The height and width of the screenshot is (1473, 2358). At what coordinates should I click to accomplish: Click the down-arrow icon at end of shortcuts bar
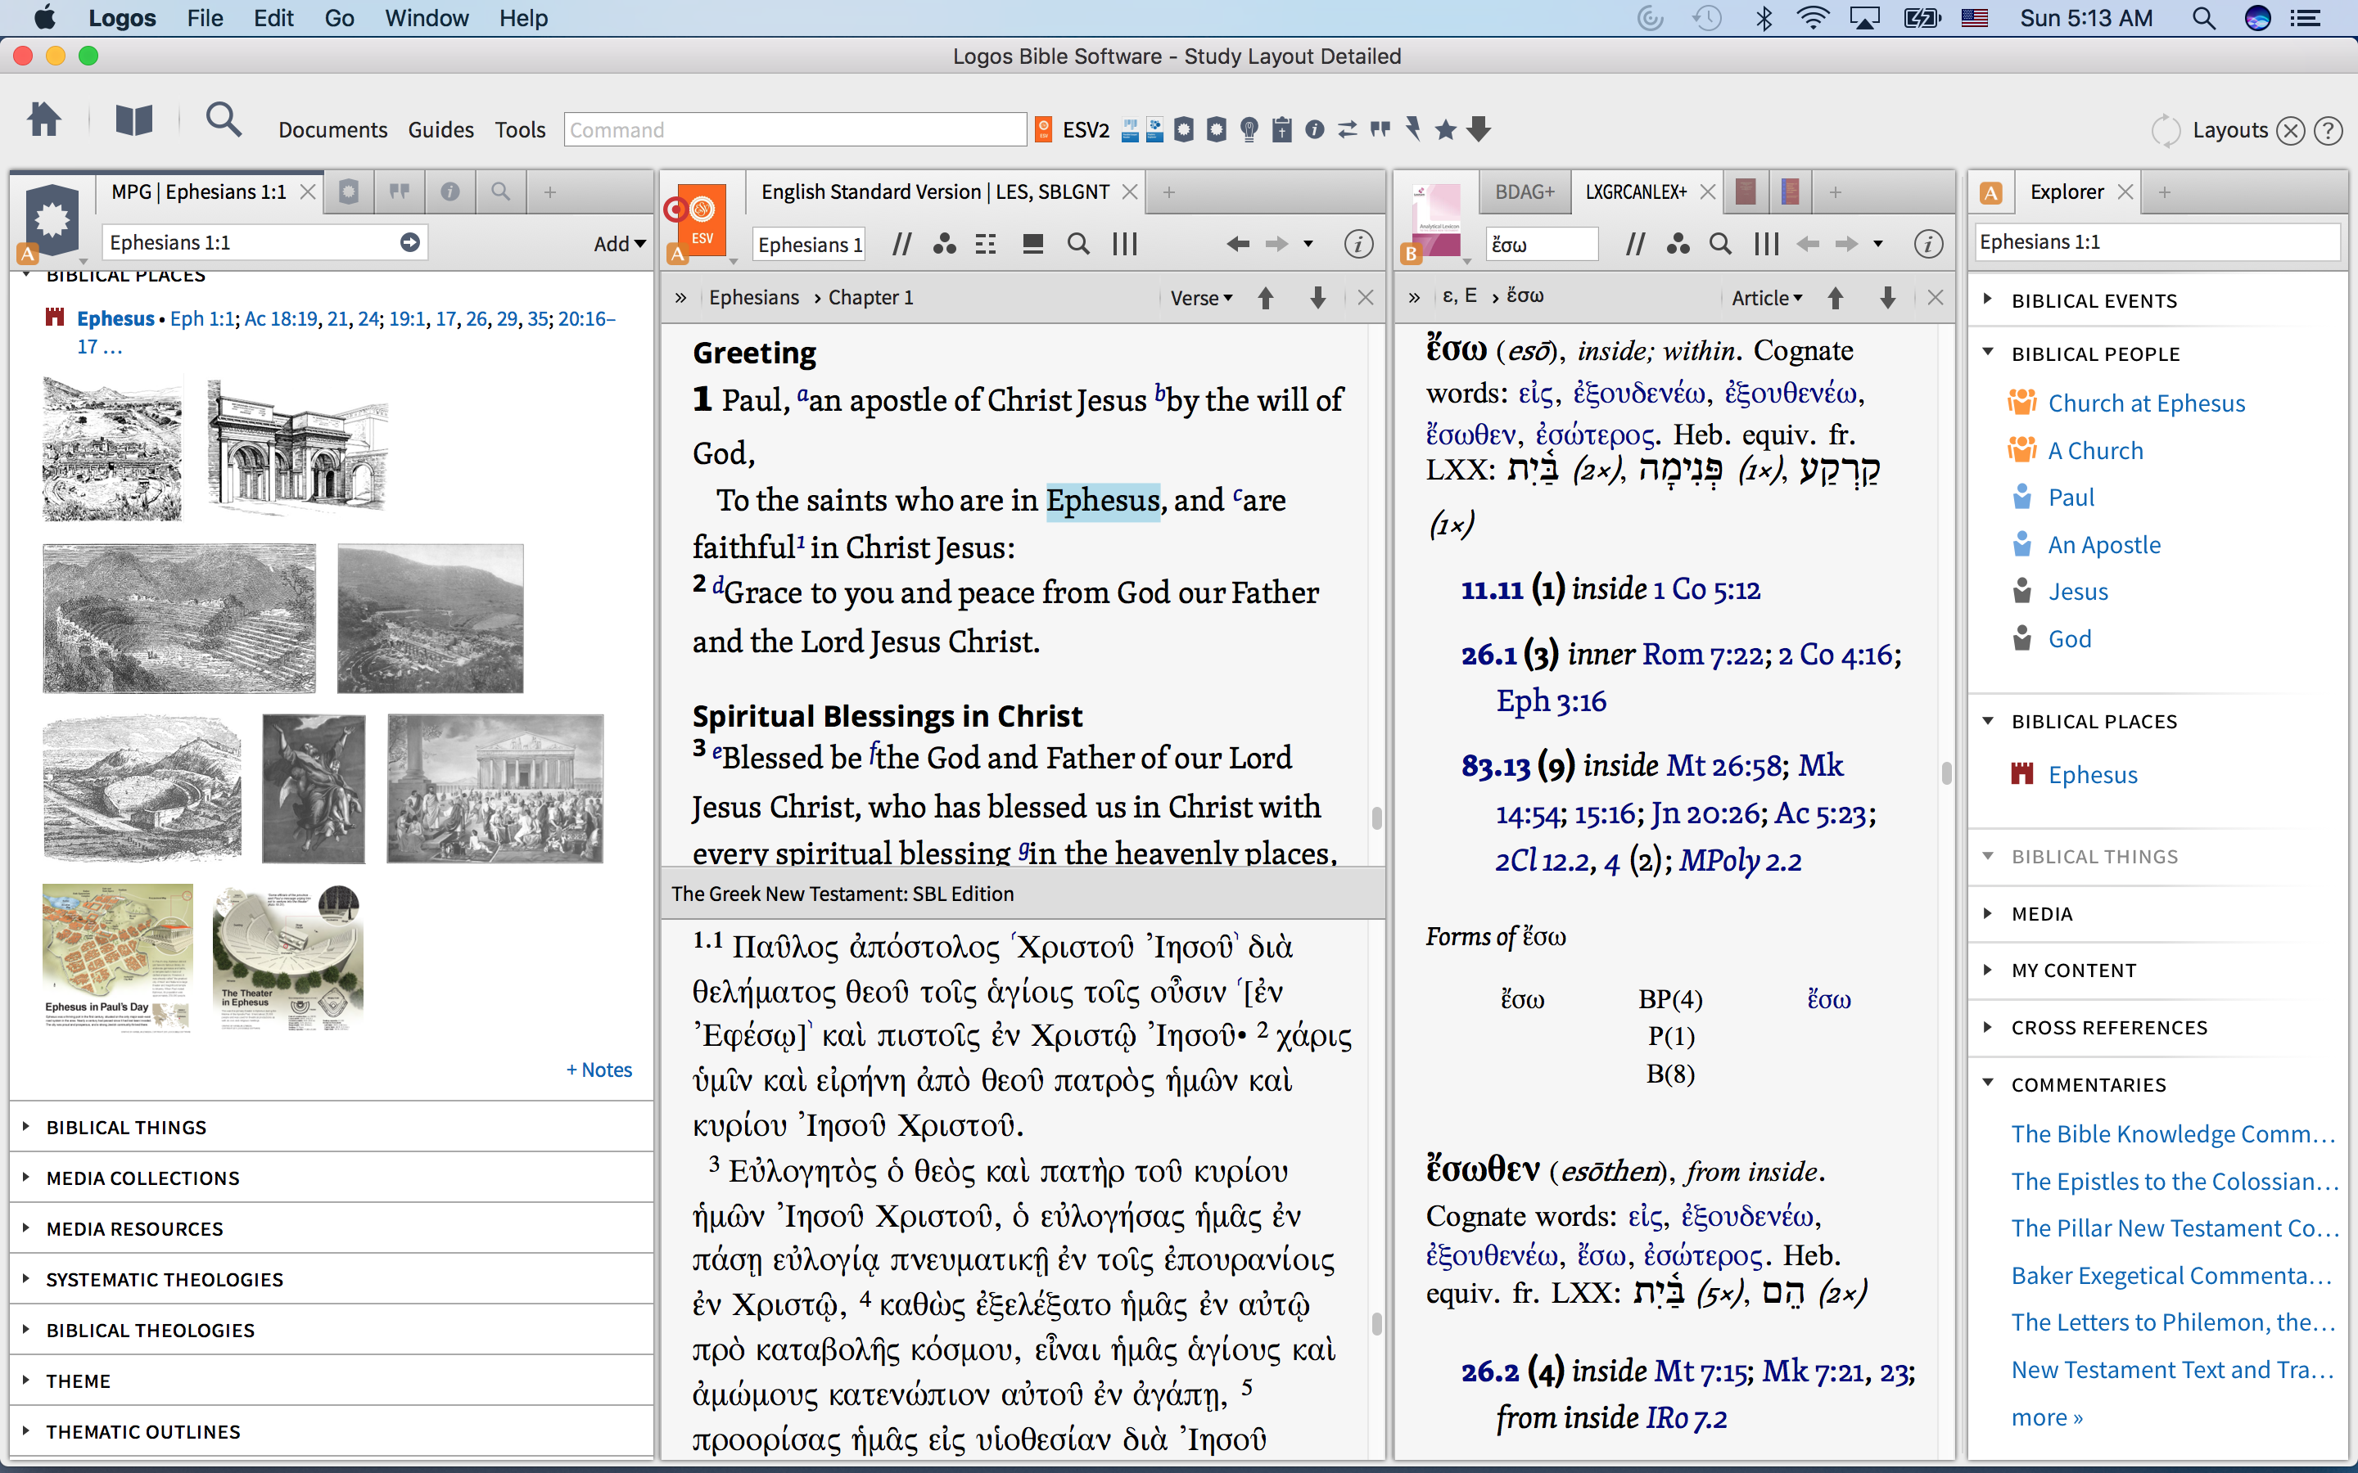pyautogui.click(x=1479, y=129)
